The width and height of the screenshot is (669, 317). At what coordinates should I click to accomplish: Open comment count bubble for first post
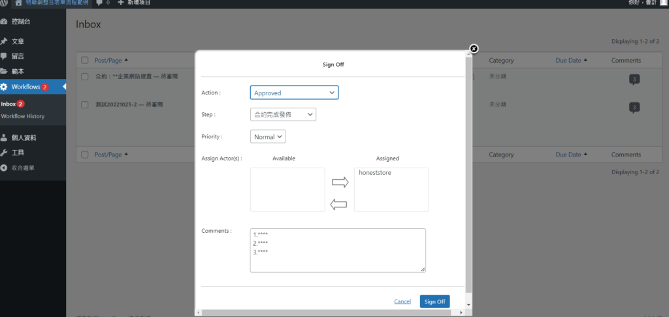click(634, 80)
